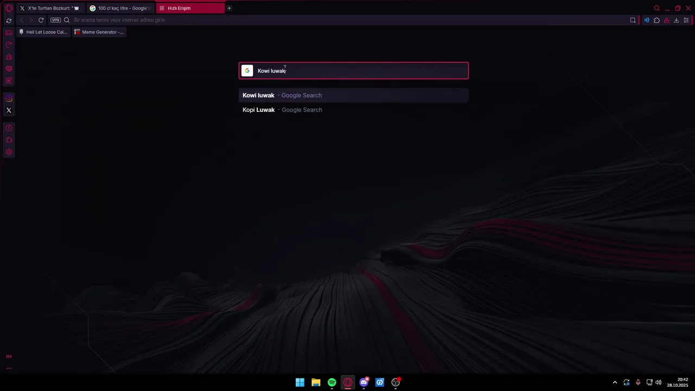Open Spotify from the taskbar

coord(332,382)
